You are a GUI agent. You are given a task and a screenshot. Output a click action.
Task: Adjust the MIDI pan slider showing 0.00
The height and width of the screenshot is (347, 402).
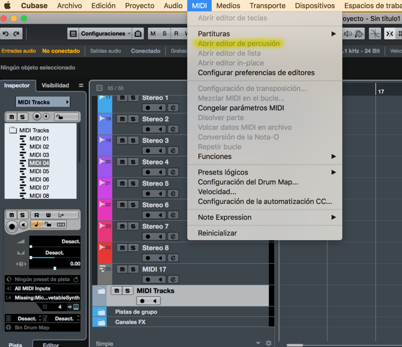click(x=55, y=264)
